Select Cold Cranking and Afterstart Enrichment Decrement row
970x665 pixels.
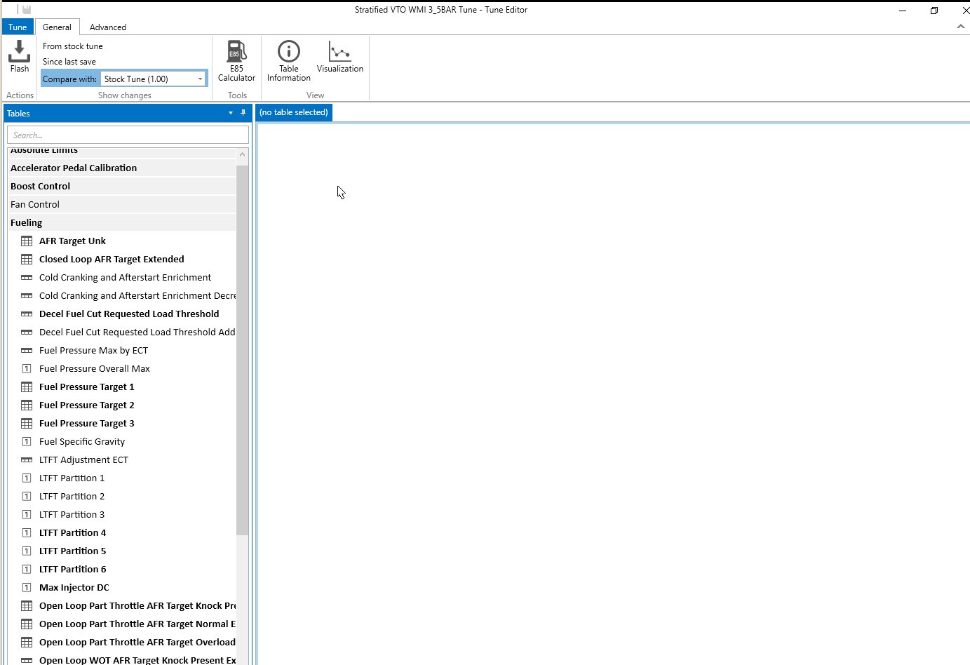point(137,295)
